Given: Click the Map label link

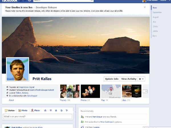Looking at the screenshot, I should (x=103, y=100).
